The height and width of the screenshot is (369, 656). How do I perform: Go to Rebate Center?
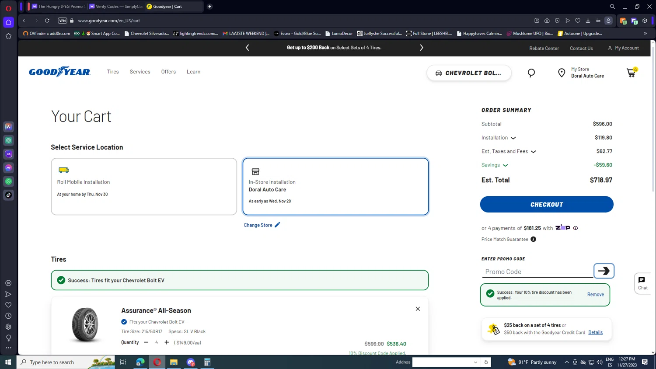click(x=544, y=48)
